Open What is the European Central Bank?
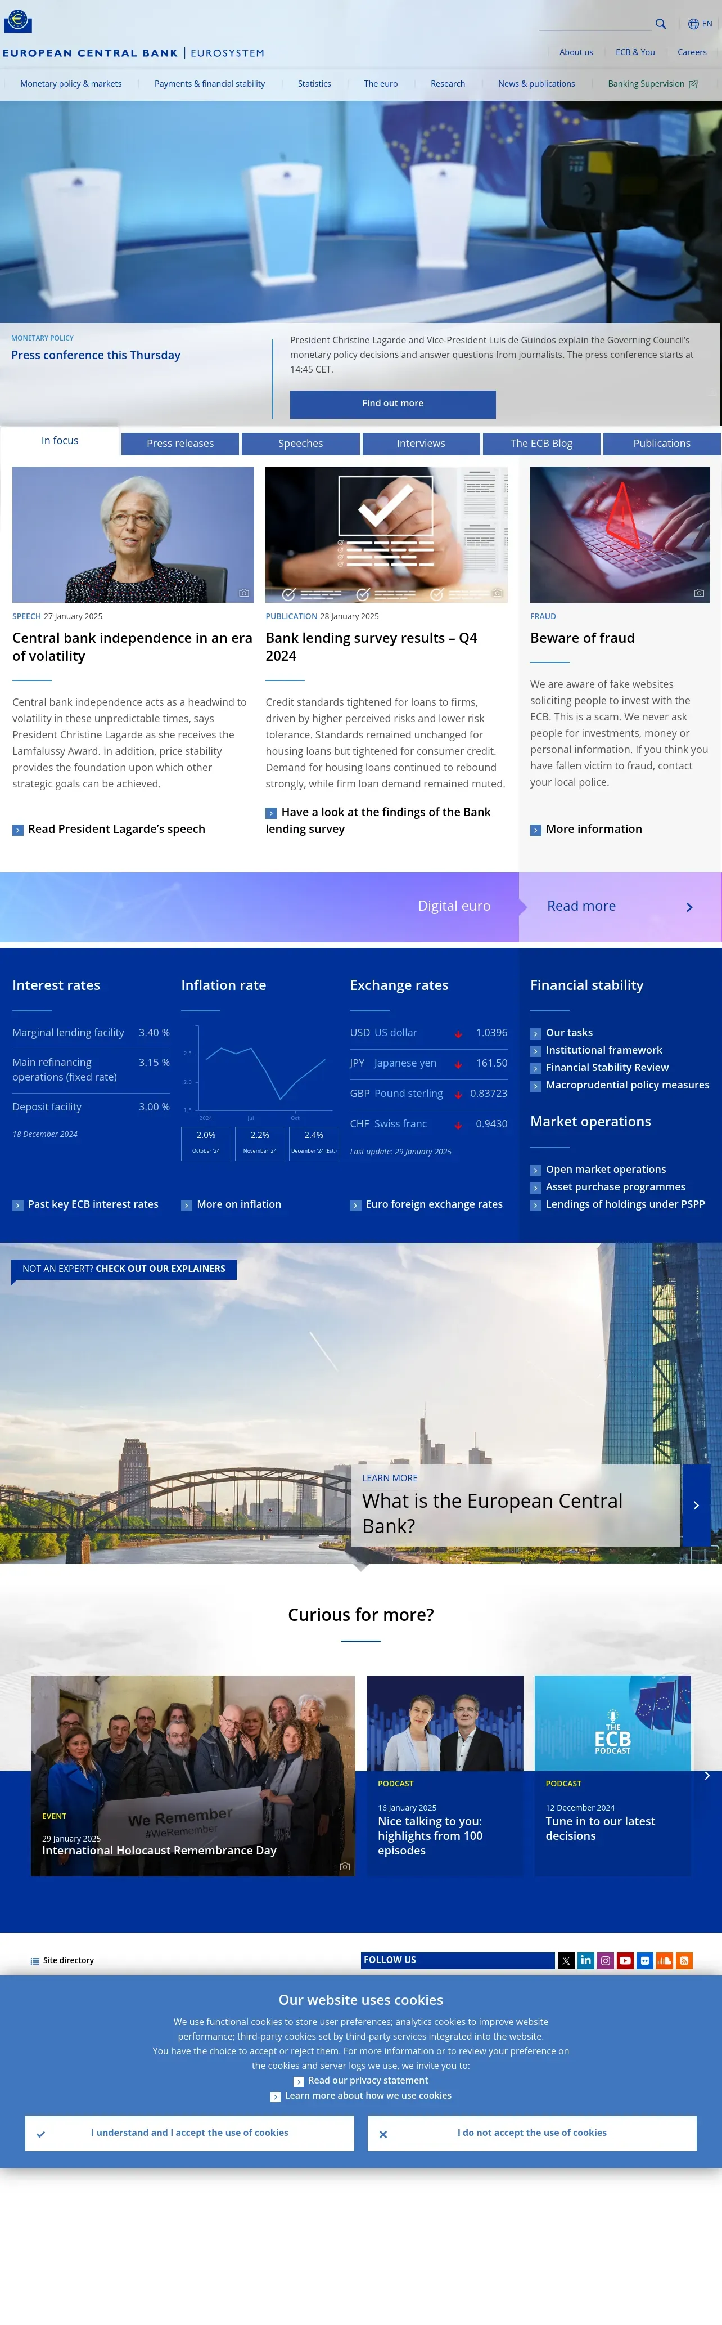722x2325 pixels. [492, 1513]
